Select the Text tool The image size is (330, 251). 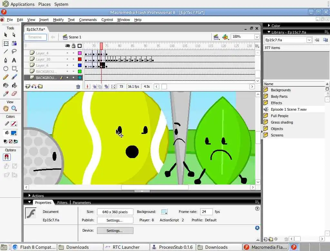pos(14,60)
